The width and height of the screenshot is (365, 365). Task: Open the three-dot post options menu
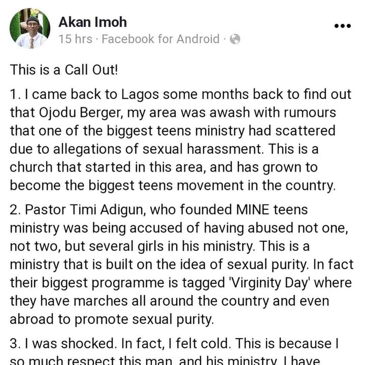point(342,26)
